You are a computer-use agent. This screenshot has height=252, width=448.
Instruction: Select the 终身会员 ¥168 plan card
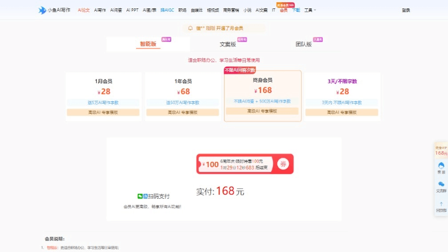pos(263,96)
